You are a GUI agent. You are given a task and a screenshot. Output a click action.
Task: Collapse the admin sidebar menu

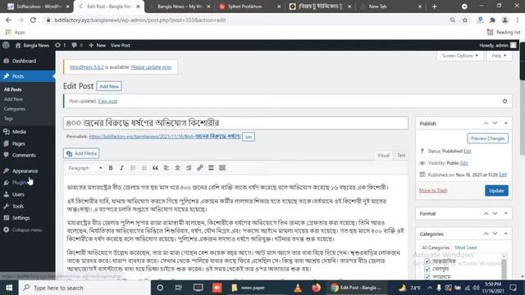[x=27, y=230]
